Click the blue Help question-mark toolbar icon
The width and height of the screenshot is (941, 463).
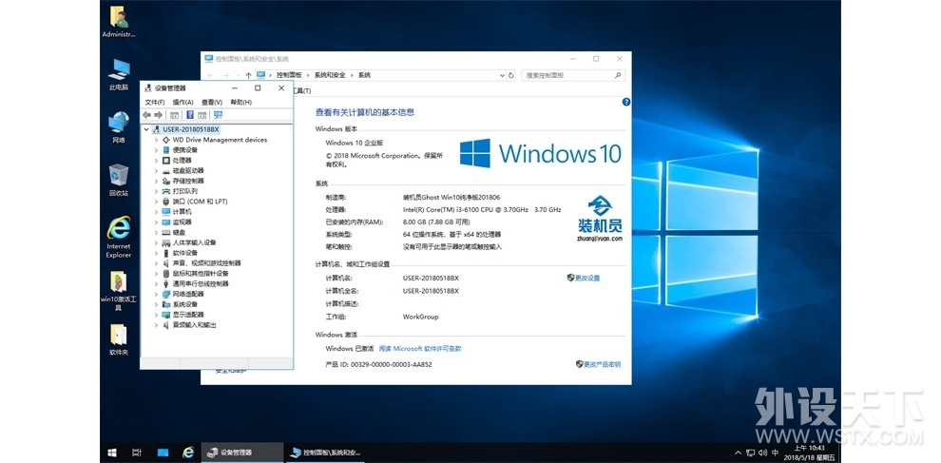click(x=190, y=115)
